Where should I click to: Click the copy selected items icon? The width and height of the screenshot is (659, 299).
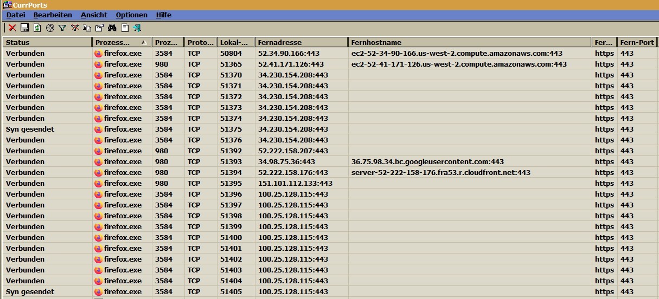pyautogui.click(x=87, y=28)
